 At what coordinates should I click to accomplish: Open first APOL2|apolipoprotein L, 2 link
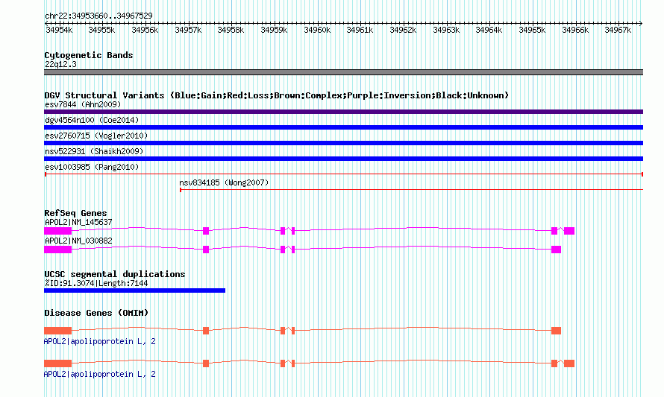[x=99, y=341]
